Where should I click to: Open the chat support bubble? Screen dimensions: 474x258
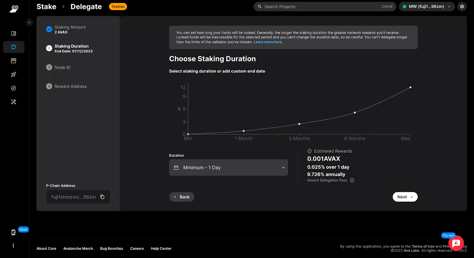(456, 243)
